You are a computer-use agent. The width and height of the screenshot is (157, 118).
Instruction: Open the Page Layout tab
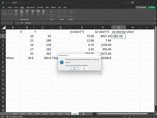tap(30, 7)
